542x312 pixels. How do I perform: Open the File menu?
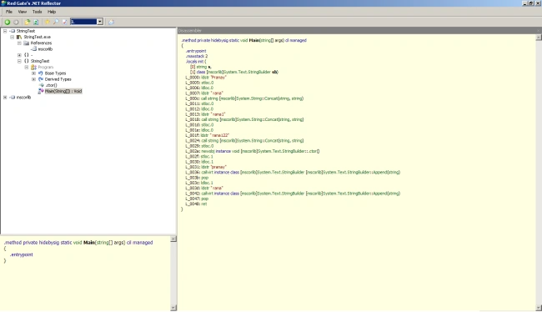9,12
